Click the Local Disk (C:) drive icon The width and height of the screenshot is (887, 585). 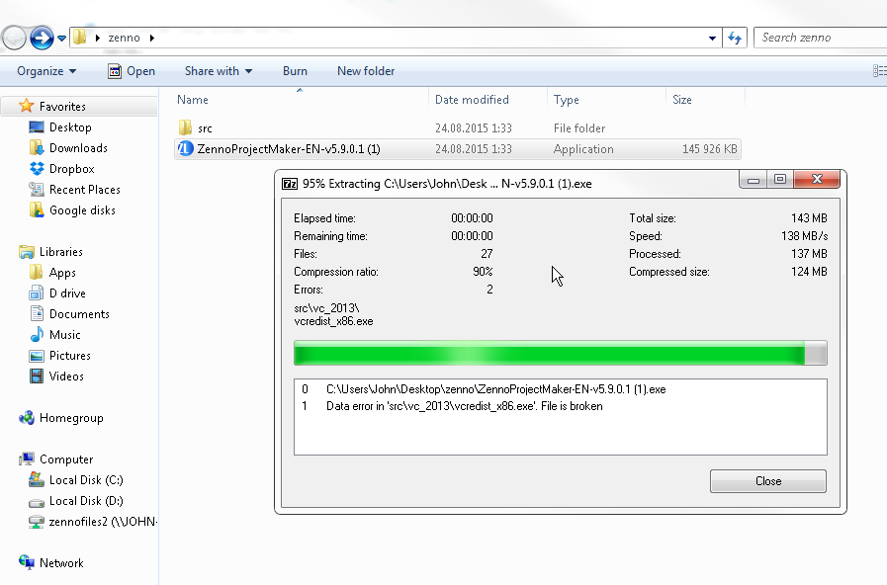point(37,479)
